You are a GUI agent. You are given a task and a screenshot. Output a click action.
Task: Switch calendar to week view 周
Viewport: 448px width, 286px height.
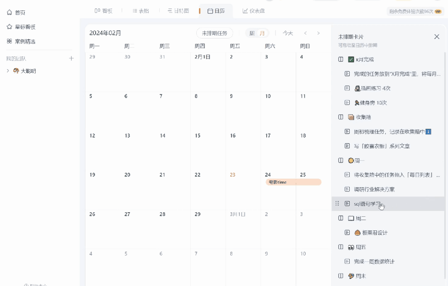click(252, 33)
